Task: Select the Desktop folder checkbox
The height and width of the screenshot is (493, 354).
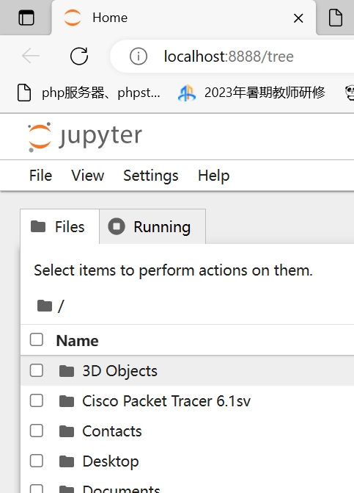Action: point(37,461)
